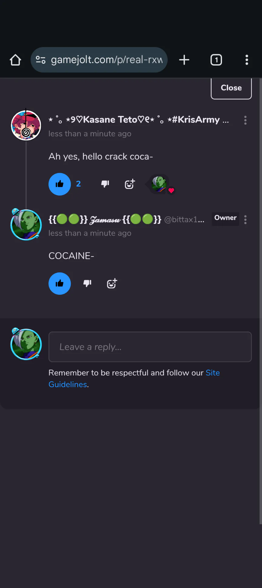Open options menu for Zamasu's reply
This screenshot has width=262, height=588.
(x=245, y=220)
